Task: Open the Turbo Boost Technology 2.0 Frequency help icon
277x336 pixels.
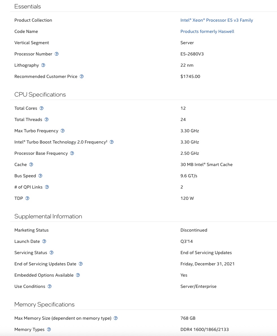Action: (x=111, y=142)
